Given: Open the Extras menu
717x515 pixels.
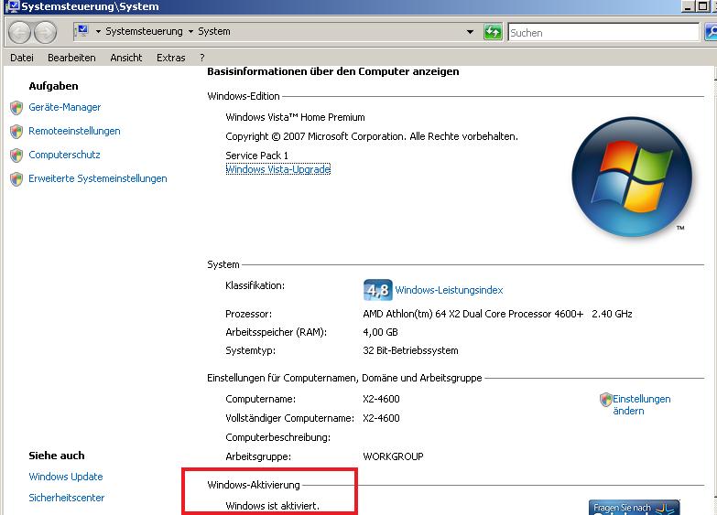Looking at the screenshot, I should click(171, 58).
